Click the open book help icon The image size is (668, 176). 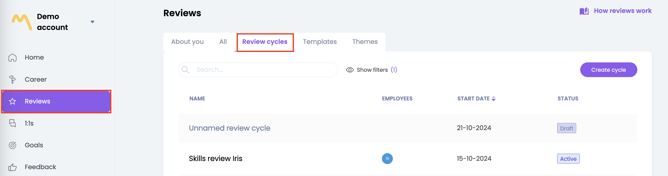584,11
